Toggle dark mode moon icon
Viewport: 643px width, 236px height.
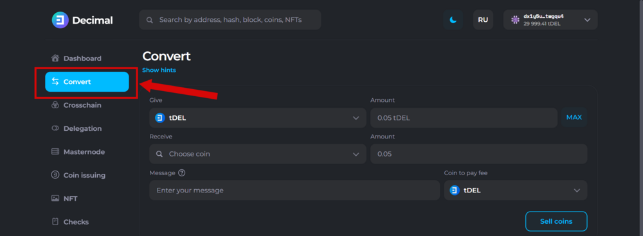coord(453,20)
